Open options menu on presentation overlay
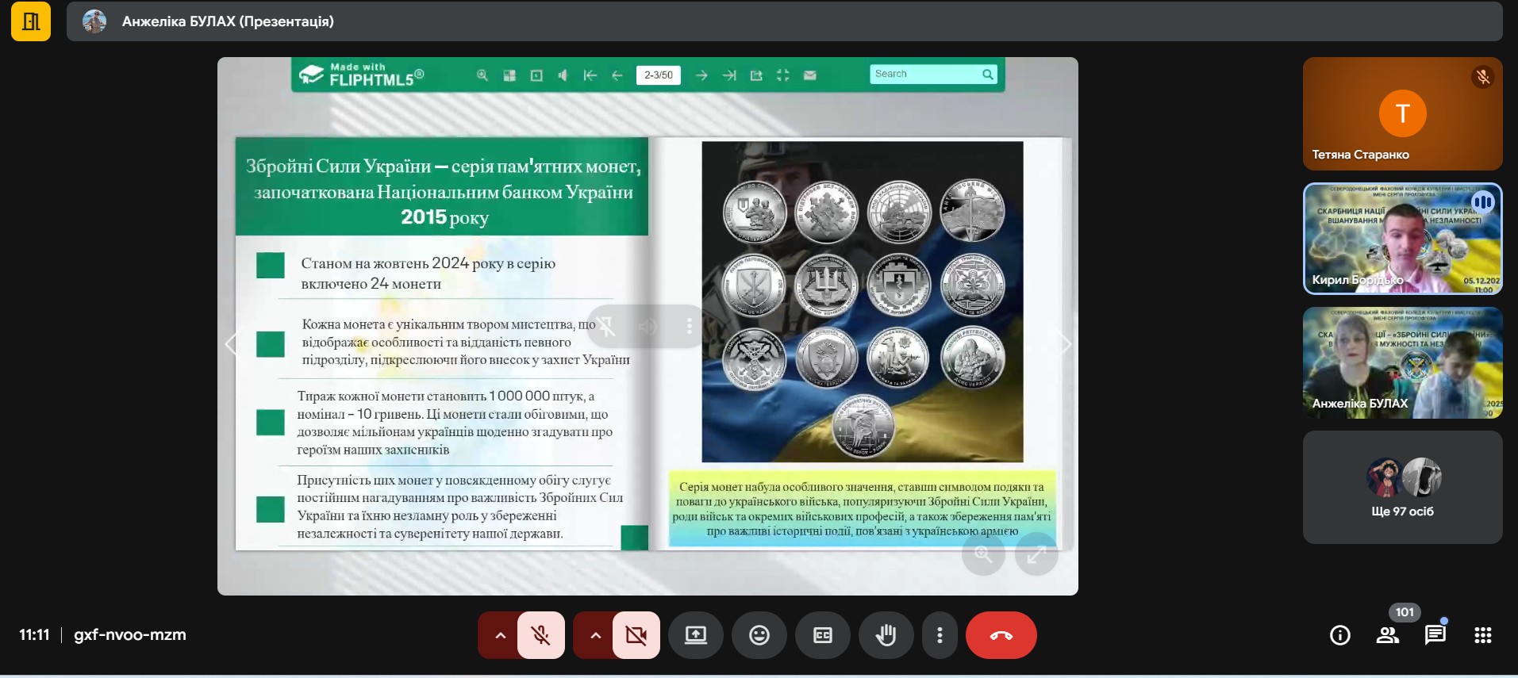1518x678 pixels. (689, 326)
